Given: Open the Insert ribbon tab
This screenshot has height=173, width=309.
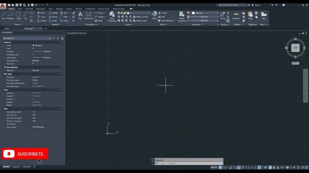Looking at the screenshot, I should pyautogui.click(x=19, y=9).
